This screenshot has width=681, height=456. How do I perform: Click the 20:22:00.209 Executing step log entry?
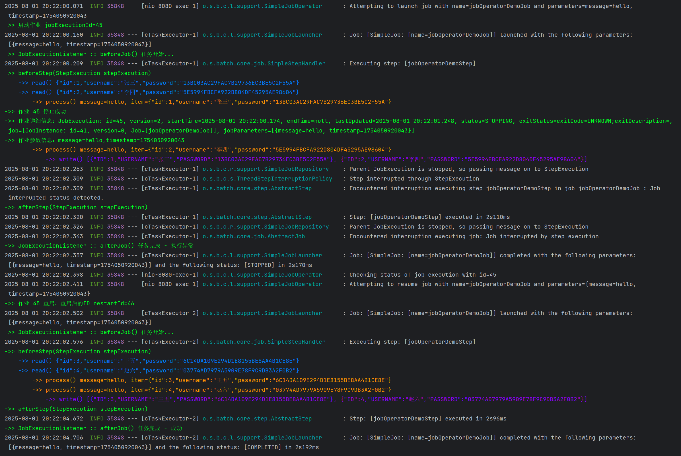240,64
